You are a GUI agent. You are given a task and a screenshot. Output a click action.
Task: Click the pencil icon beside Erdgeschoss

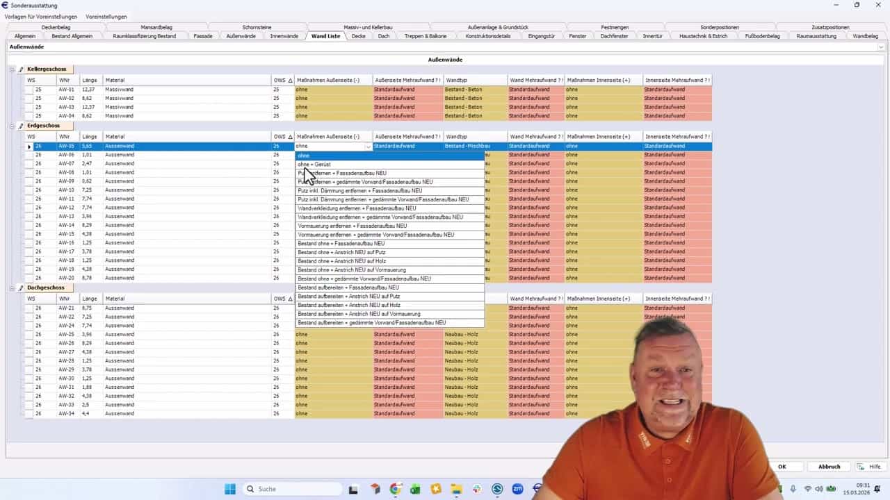click(21, 126)
